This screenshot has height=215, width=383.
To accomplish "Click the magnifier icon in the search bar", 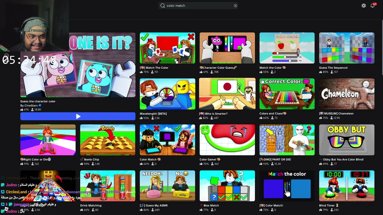I will pos(163,6).
